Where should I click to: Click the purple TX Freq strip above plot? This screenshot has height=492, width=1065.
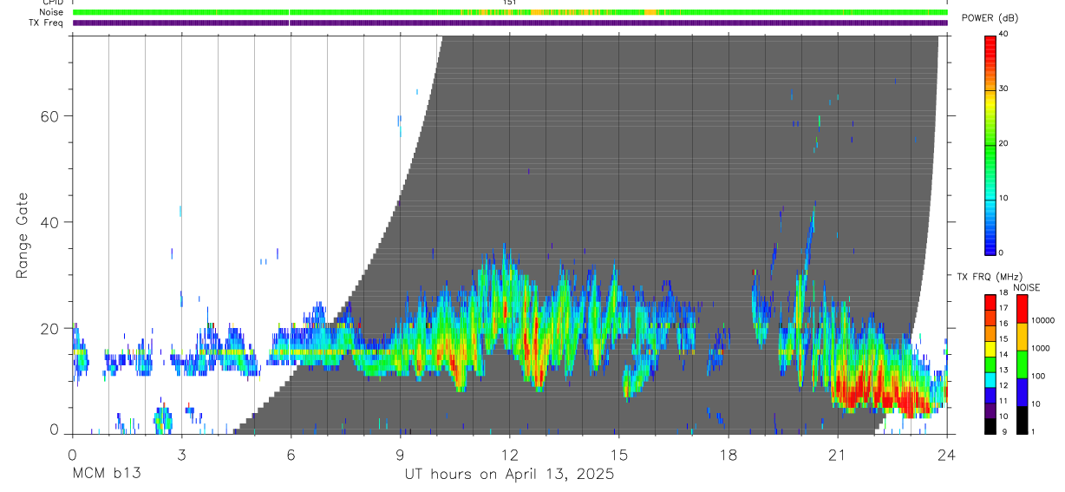(x=510, y=23)
